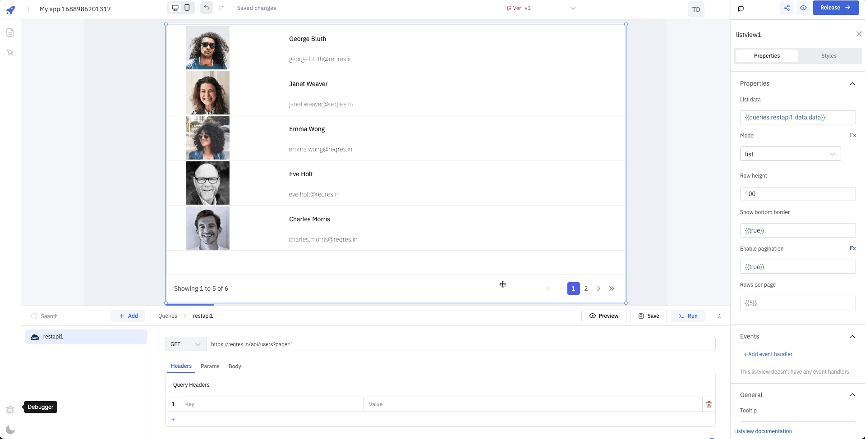Image resolution: width=865 pixels, height=439 pixels.
Task: Open the Mode list dropdown
Action: click(790, 154)
